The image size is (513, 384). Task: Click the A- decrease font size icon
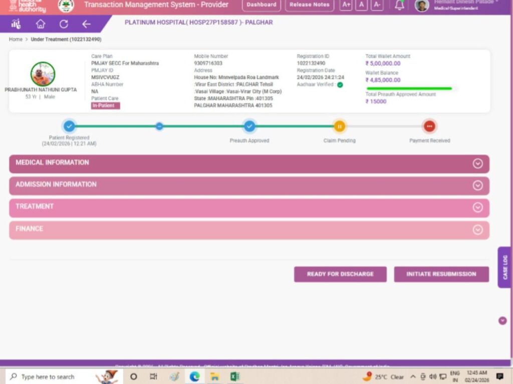tap(378, 5)
